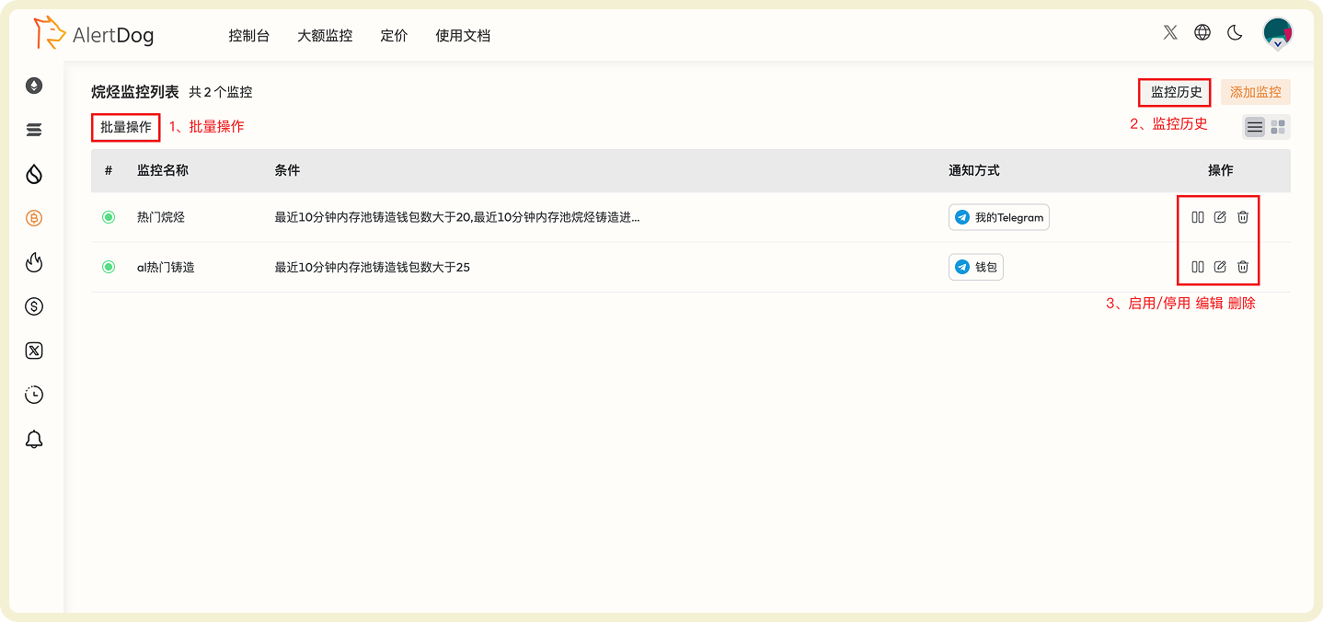Open the flame hot-trends icon in sidebar
1323x622 pixels.
[34, 261]
